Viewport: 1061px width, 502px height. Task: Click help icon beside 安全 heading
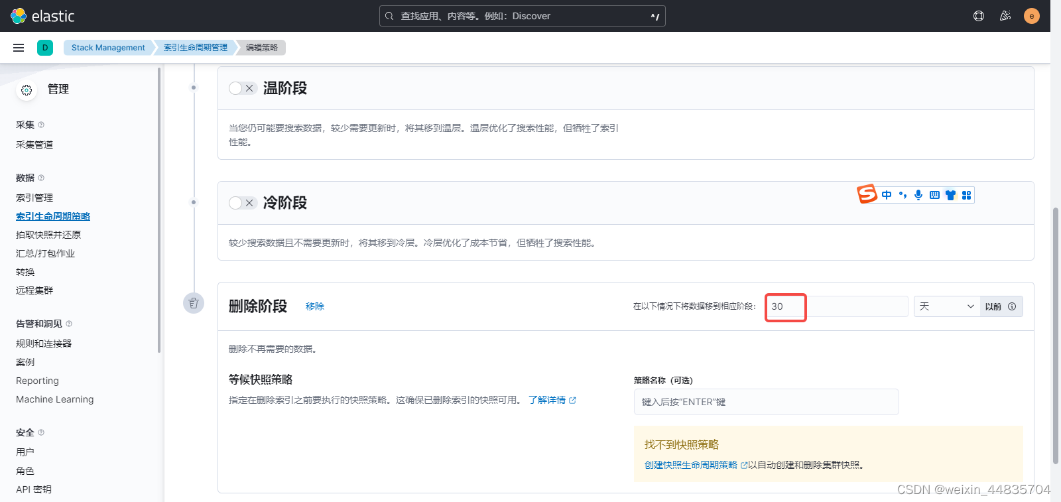41,432
